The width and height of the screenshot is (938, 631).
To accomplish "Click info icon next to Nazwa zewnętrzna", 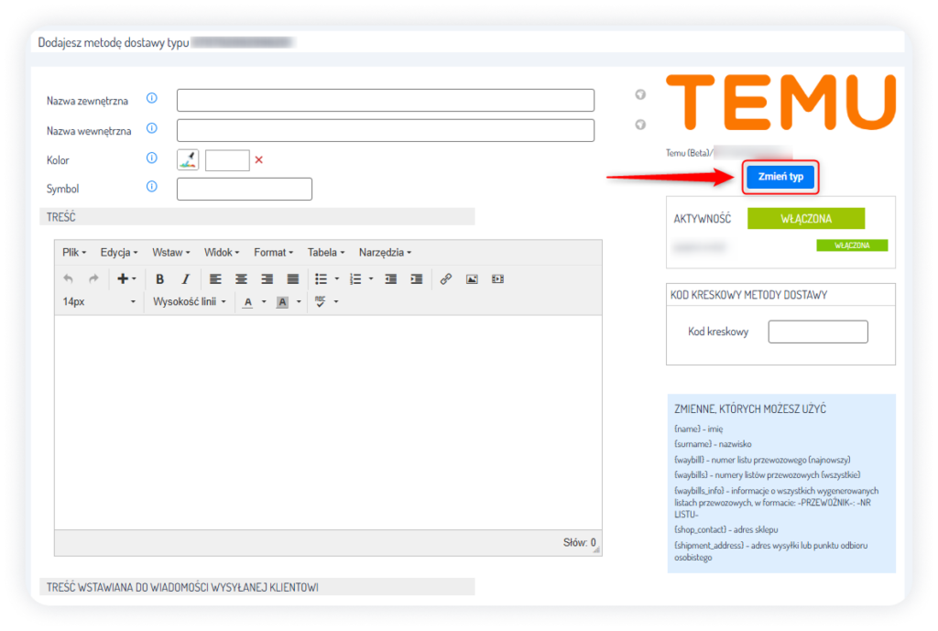I will (x=152, y=99).
